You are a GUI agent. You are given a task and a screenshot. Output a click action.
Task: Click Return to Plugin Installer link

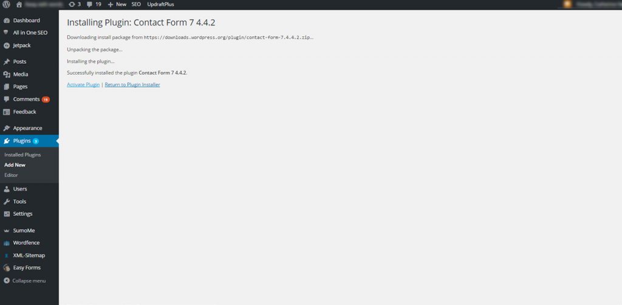[x=132, y=85]
